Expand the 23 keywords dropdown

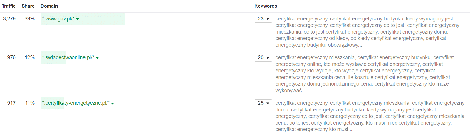263,19
